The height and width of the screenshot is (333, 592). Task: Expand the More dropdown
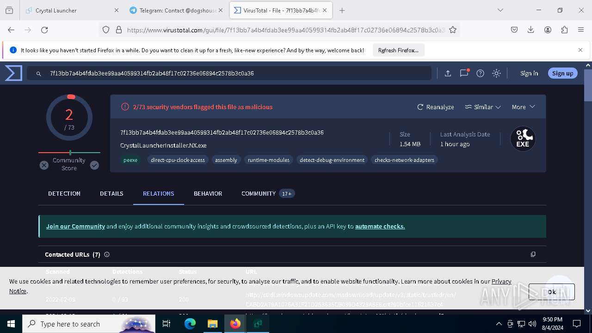click(523, 107)
